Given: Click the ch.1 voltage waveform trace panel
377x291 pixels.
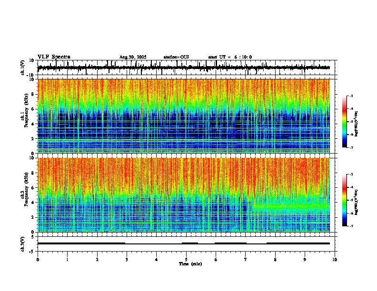Looking at the screenshot, I should pos(186,68).
